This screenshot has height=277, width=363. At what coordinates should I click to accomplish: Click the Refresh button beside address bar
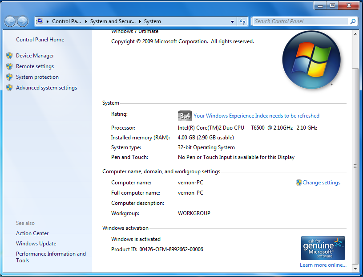click(x=242, y=21)
